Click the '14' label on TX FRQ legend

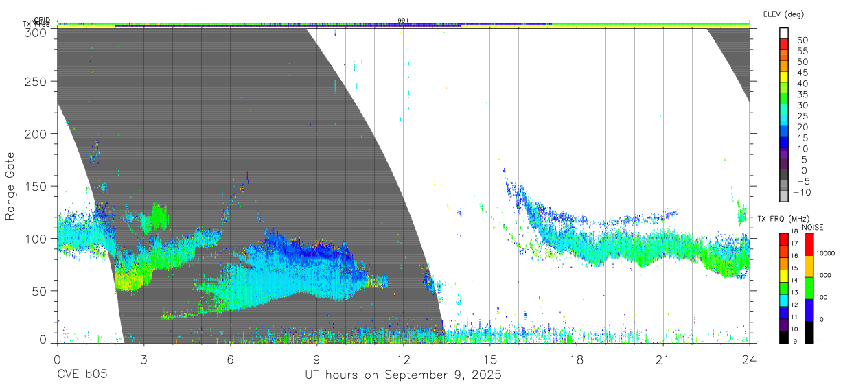pos(794,281)
